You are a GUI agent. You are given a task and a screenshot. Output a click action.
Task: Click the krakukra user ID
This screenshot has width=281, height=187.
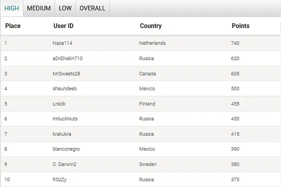click(62, 134)
